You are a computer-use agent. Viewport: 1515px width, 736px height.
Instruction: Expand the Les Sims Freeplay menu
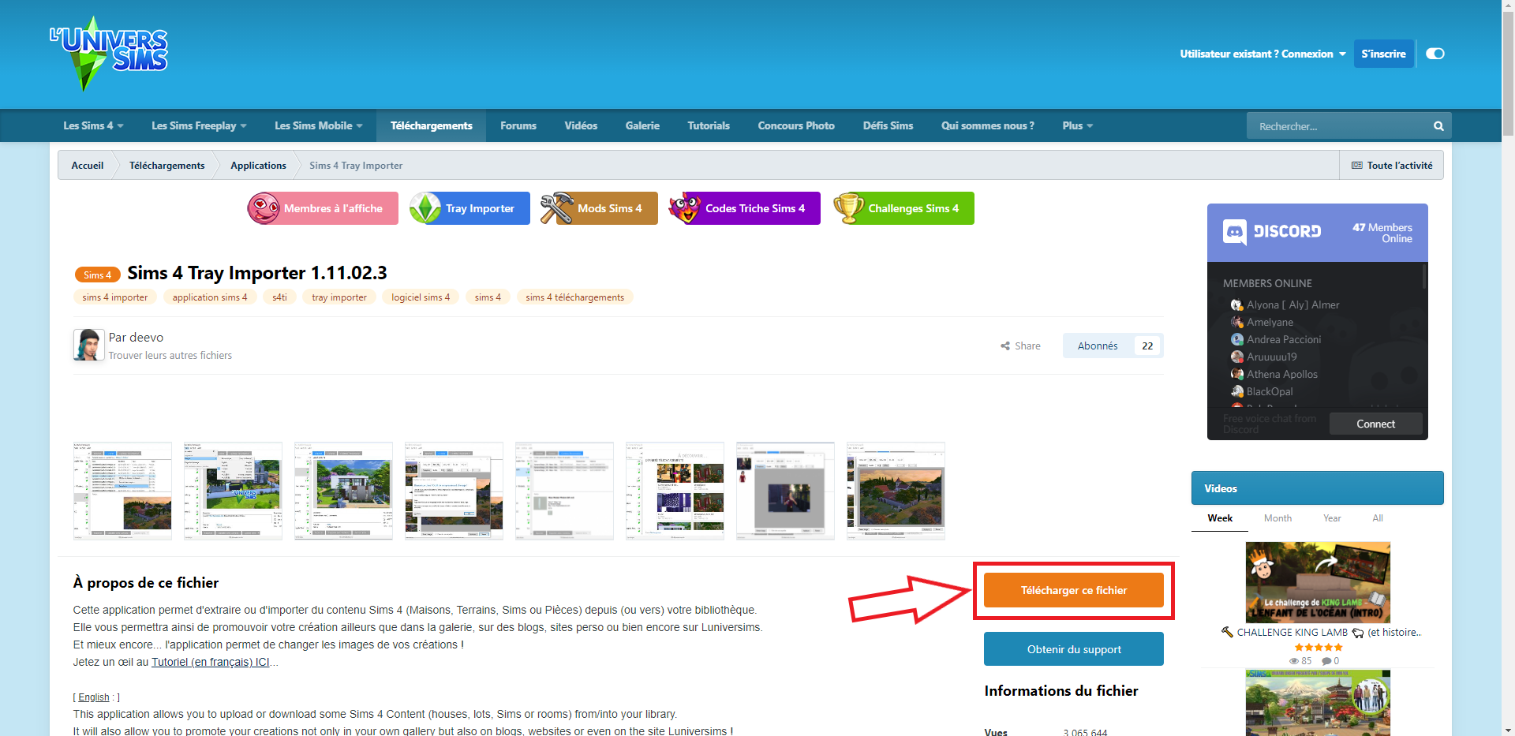point(199,126)
